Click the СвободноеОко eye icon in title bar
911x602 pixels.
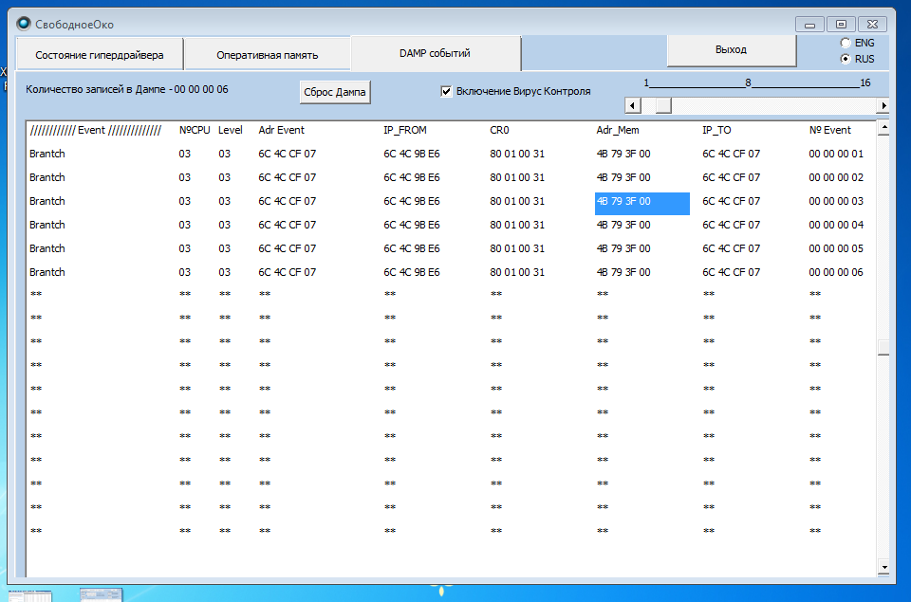24,24
